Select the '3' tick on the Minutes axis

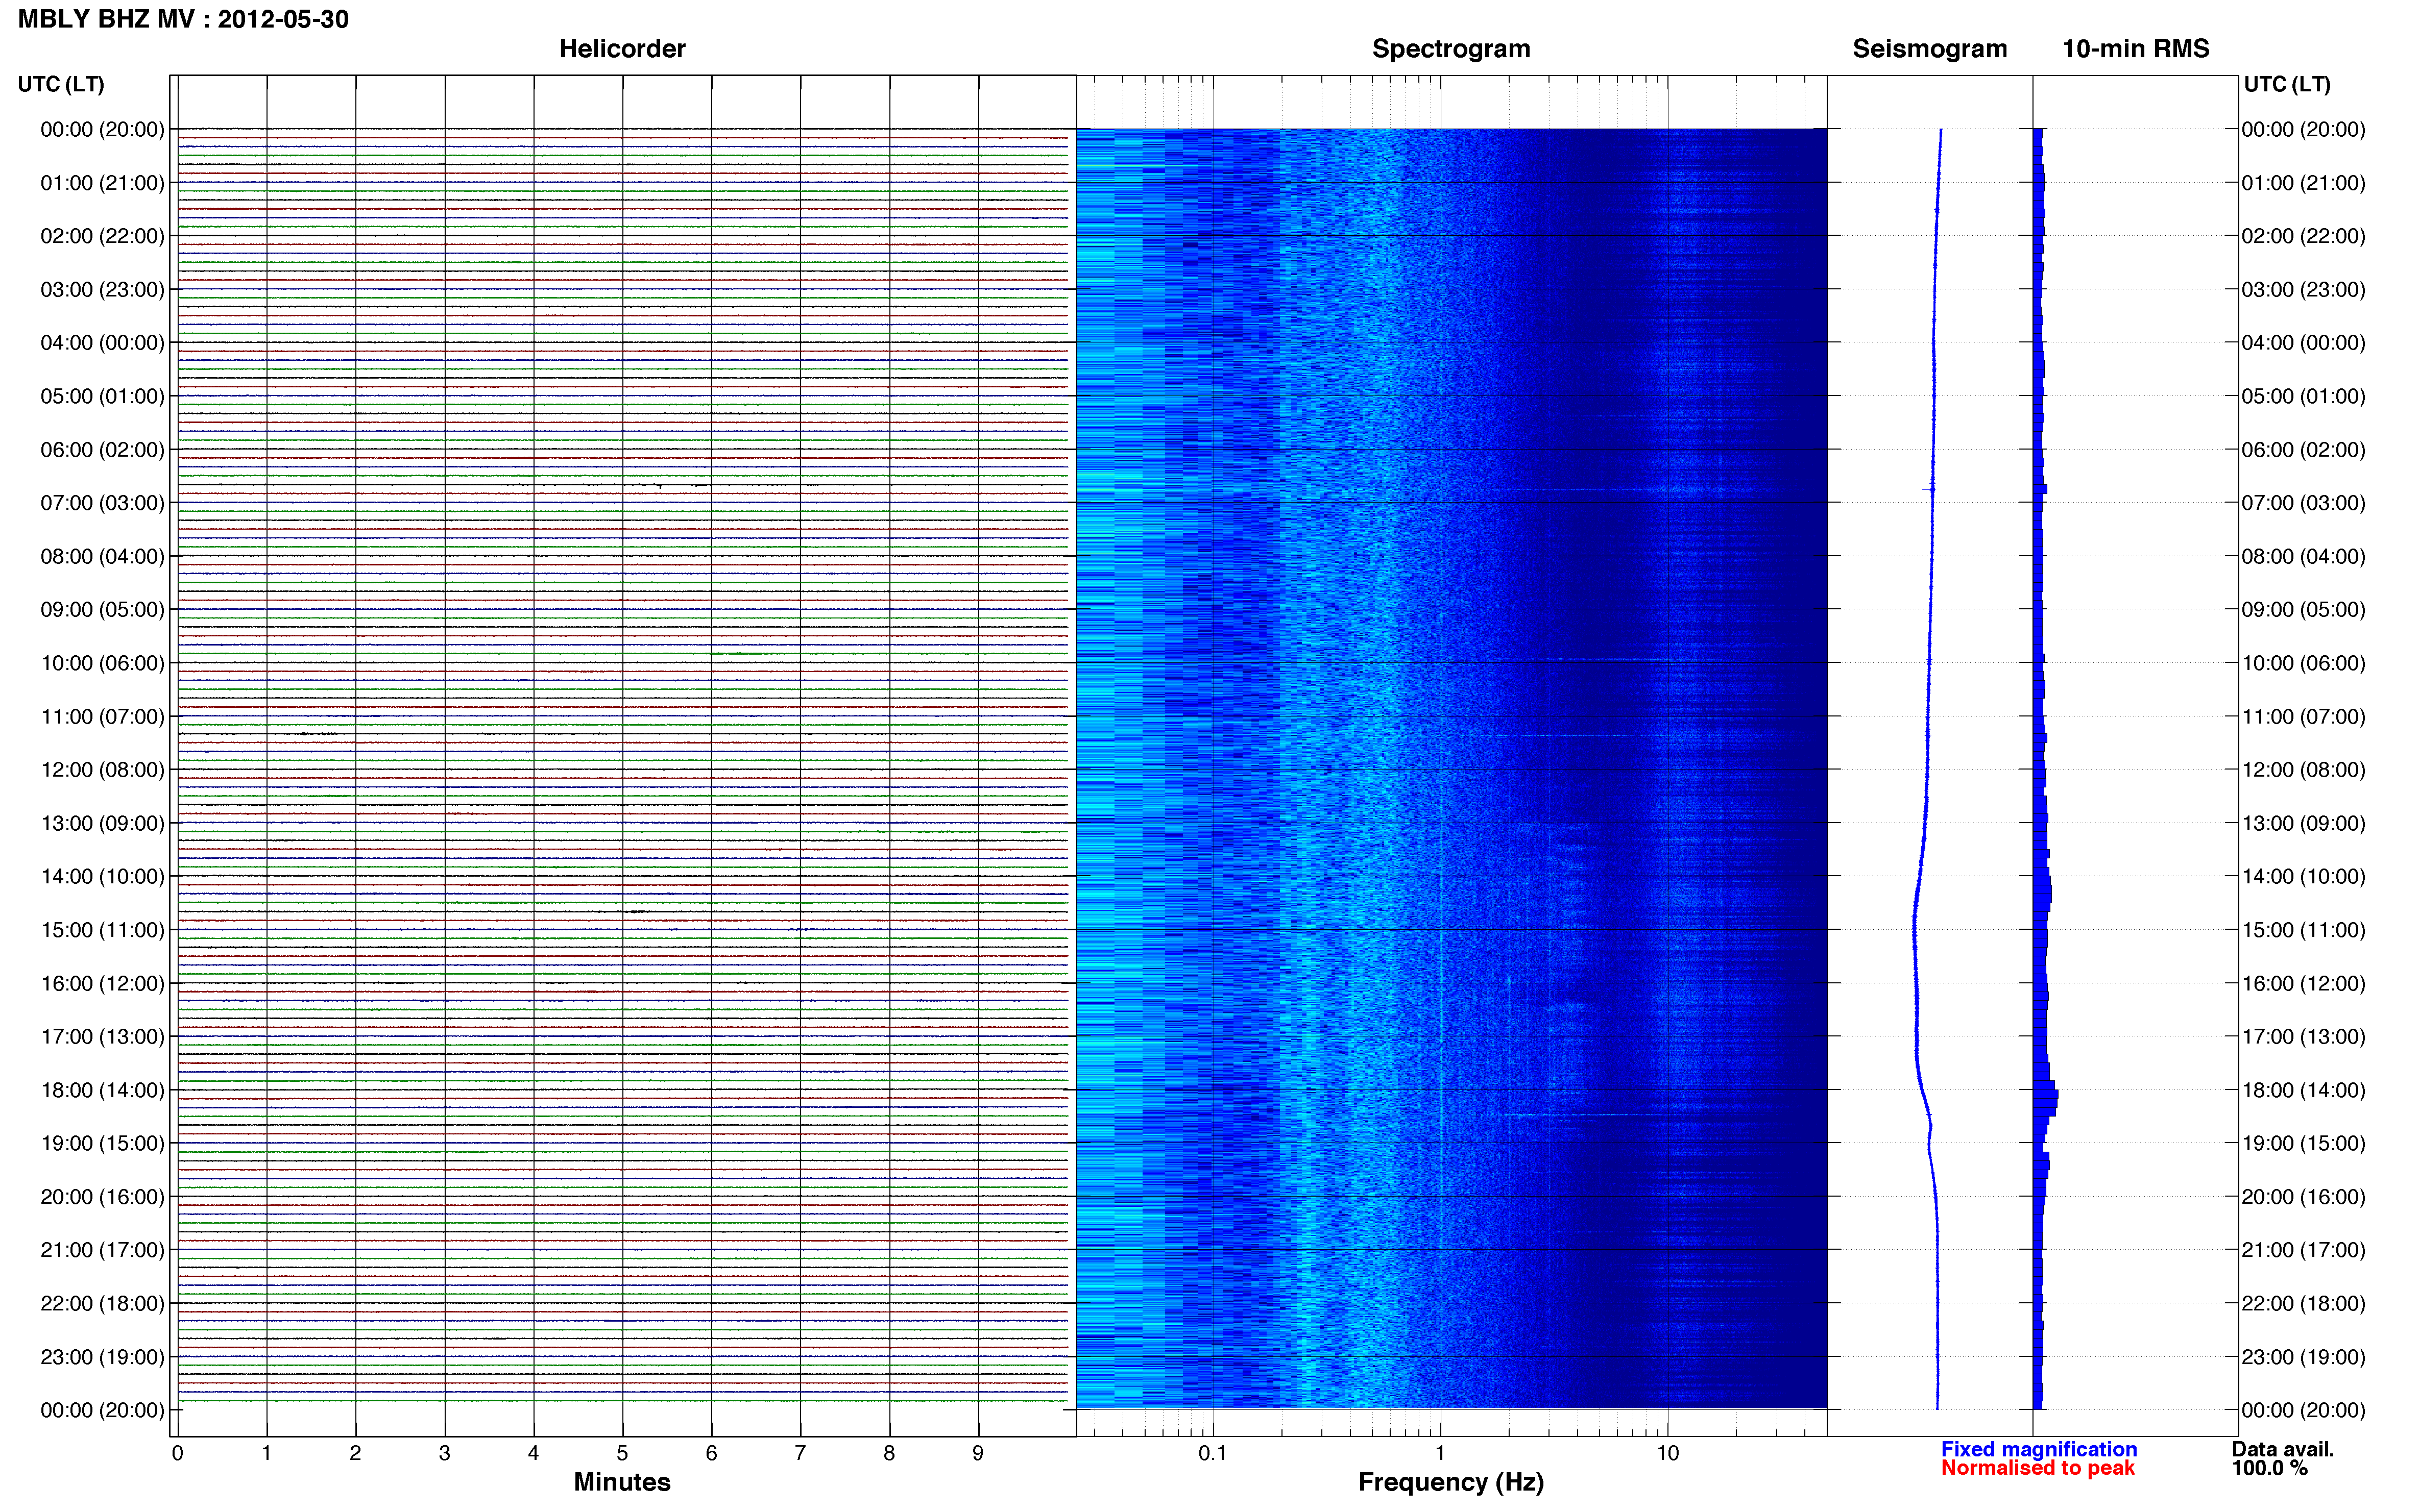pos(444,1453)
